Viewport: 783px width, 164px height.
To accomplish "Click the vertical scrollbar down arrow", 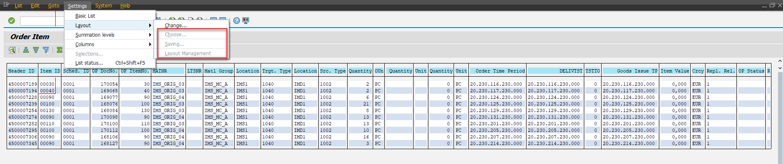I will tap(780, 68).
